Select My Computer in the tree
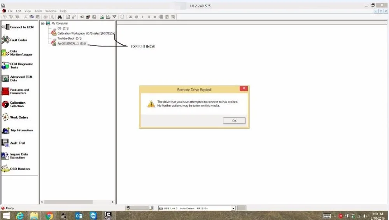Image resolution: width=389 pixels, height=220 pixels. pos(60,23)
